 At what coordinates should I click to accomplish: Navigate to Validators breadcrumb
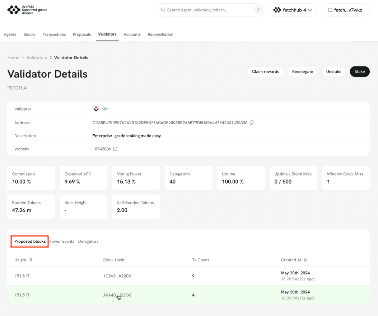click(37, 57)
